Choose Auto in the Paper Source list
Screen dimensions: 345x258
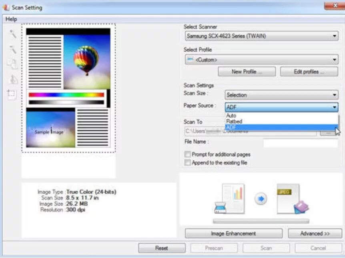tap(282, 116)
